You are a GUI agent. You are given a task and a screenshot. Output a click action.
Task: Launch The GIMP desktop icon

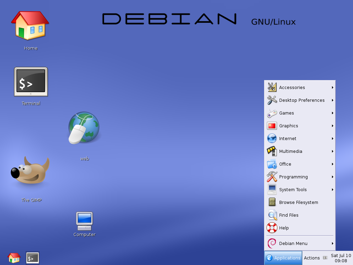pos(30,170)
